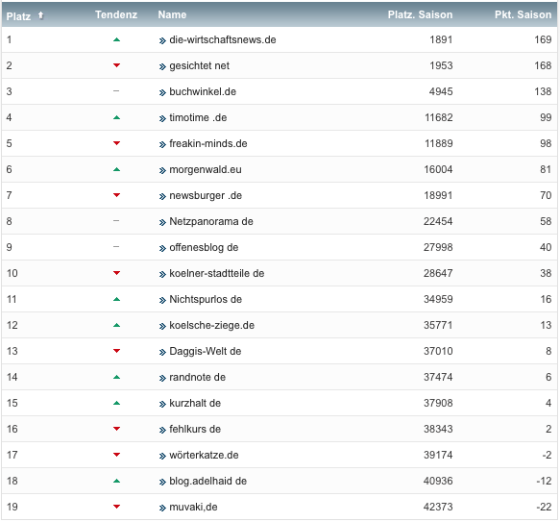Sort by the Platz column header
The image size is (560, 522).
[x=18, y=16]
